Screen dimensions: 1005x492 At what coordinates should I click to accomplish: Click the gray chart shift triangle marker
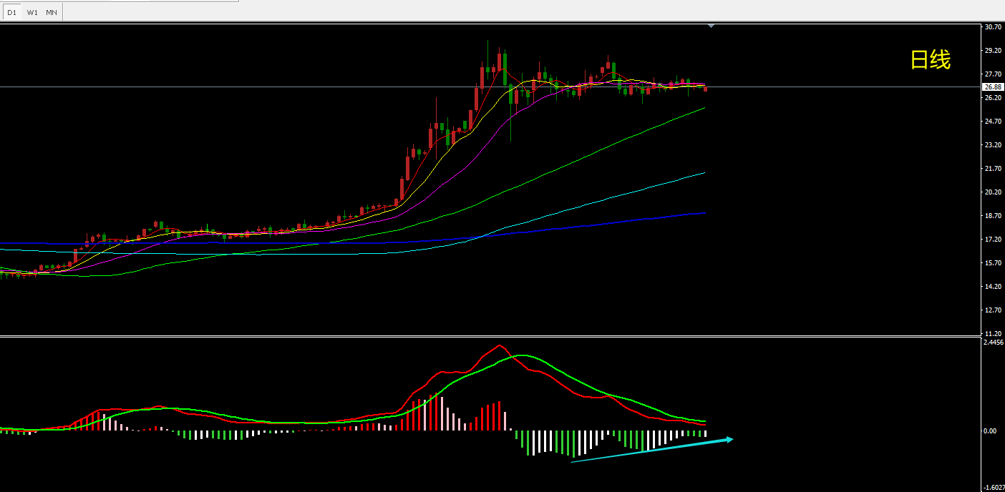tap(711, 26)
